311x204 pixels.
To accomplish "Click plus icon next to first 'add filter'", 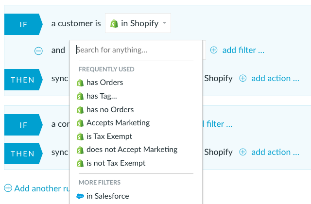I will coord(214,50).
